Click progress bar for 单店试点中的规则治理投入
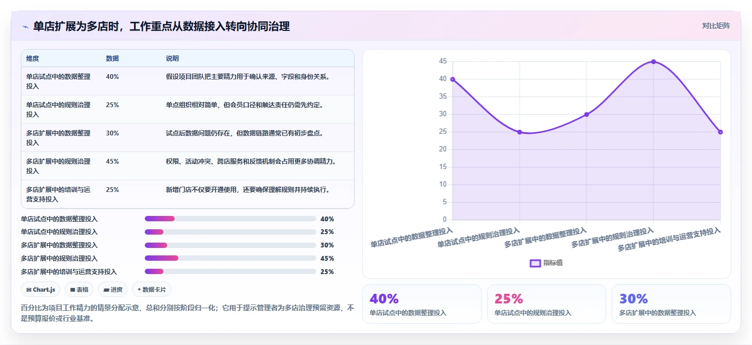Image resolution: width=752 pixels, height=345 pixels. (x=230, y=232)
